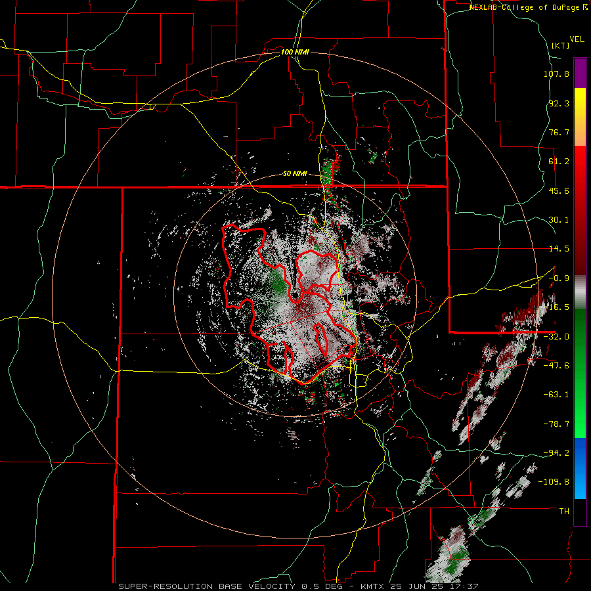Click the [KT] units label

[x=561, y=45]
